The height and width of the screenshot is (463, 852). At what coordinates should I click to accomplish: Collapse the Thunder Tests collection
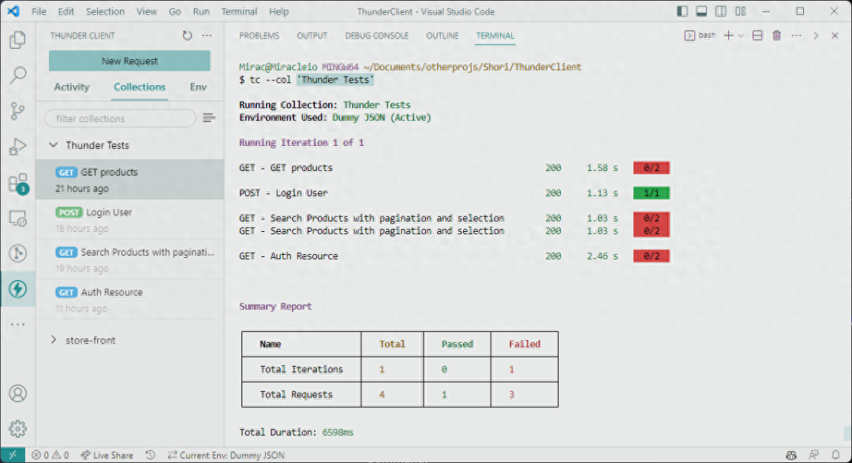pyautogui.click(x=54, y=144)
